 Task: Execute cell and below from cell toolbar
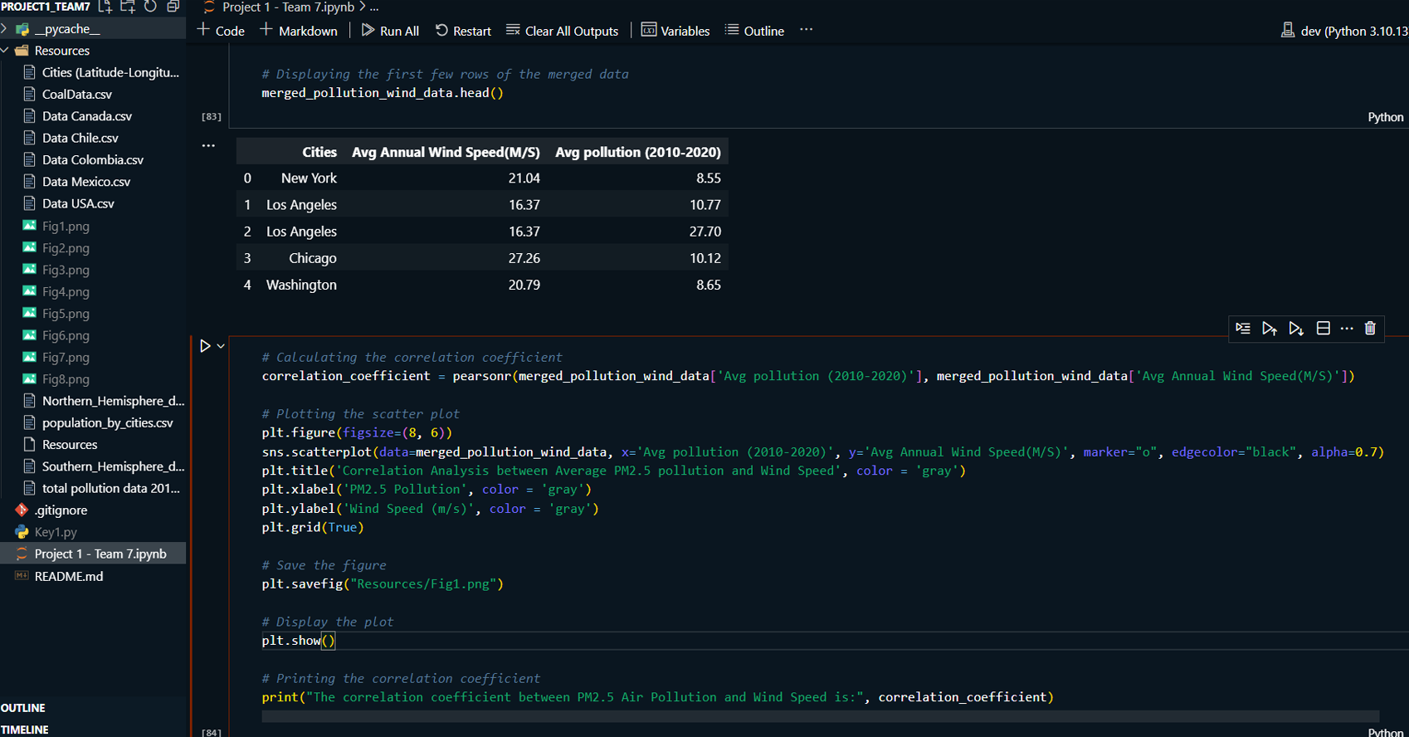[x=1296, y=329]
